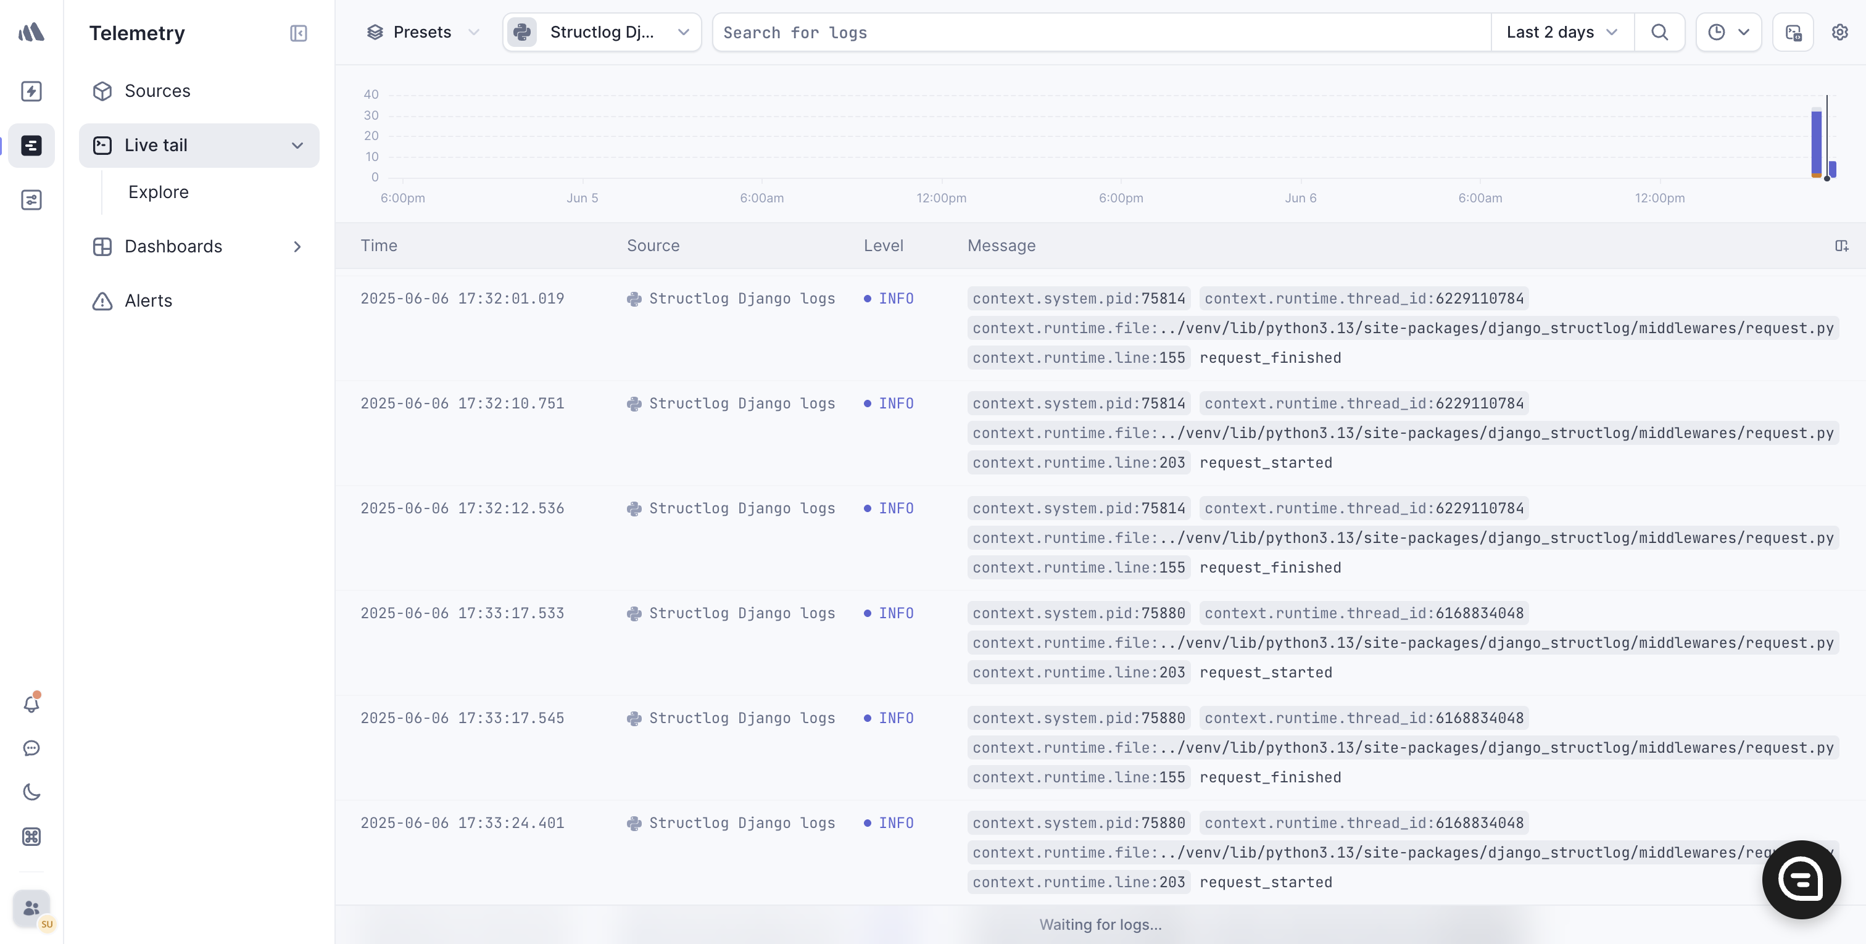Select log timestamp 2025-06-06 17:33:17.533
Screen dimensions: 1866x944
click(462, 614)
